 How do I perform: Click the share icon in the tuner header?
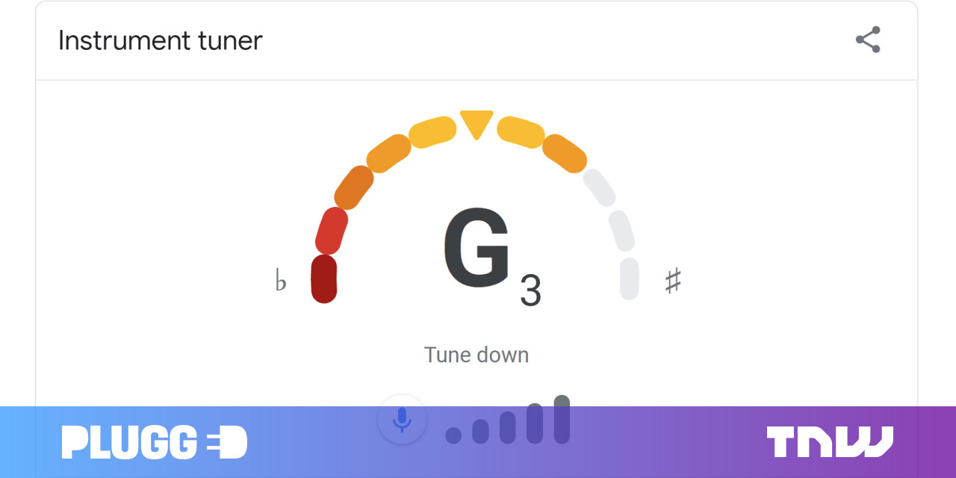tap(868, 40)
